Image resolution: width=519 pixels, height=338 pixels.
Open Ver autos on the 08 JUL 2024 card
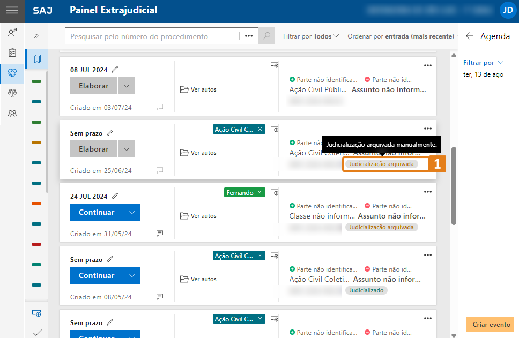(198, 89)
